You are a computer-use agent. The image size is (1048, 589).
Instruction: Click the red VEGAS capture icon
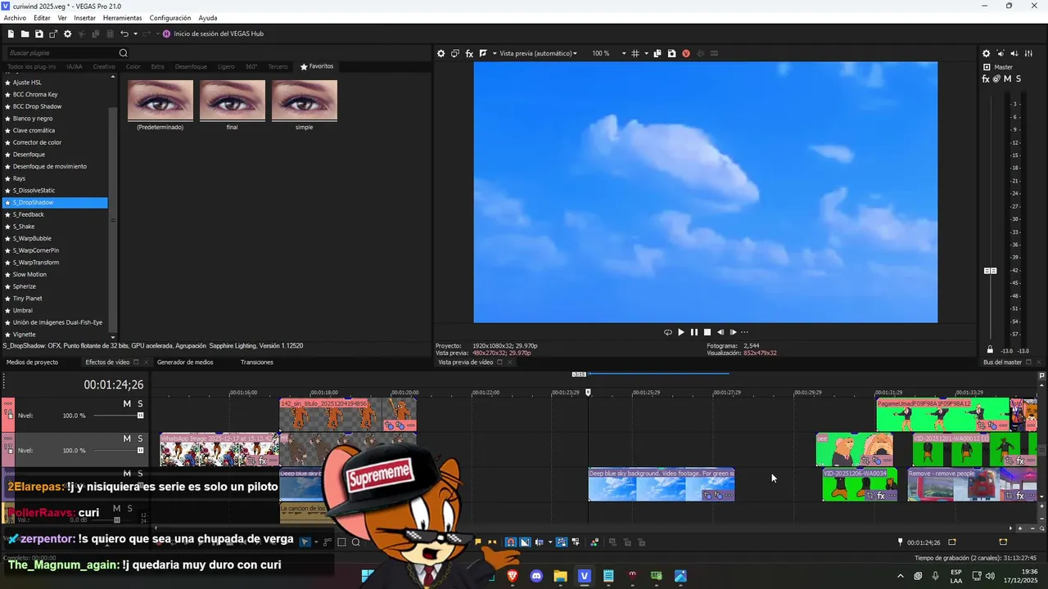[686, 53]
